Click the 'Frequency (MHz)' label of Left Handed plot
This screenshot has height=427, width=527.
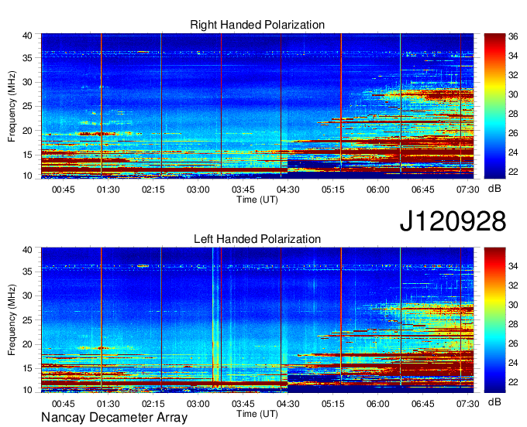tap(12, 320)
